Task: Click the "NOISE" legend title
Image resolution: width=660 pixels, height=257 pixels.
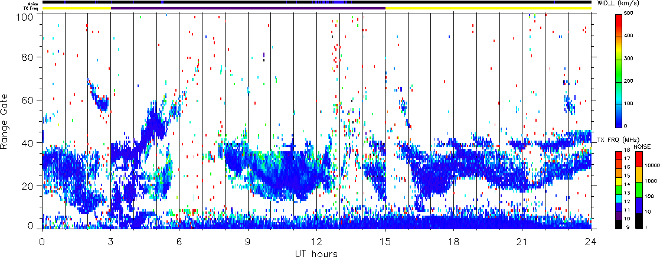Action: pos(642,145)
